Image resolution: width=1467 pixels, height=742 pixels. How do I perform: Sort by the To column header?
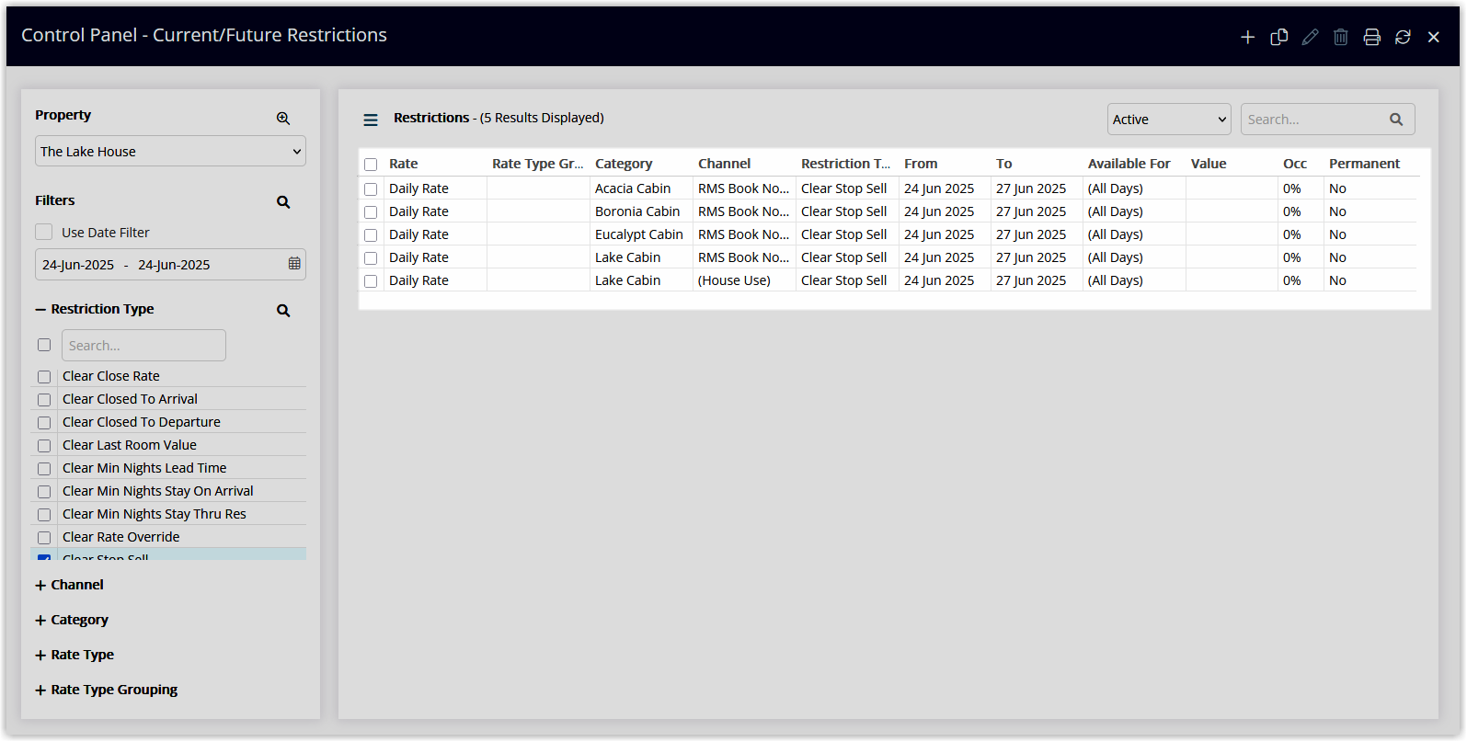point(1004,164)
